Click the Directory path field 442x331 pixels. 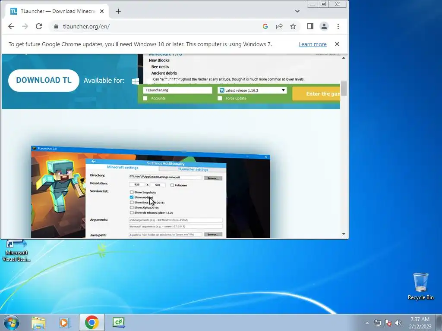[x=165, y=177]
